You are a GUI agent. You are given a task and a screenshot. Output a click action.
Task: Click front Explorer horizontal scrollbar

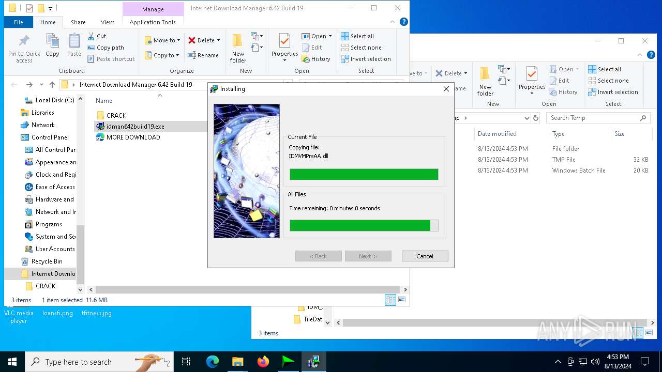(248, 289)
